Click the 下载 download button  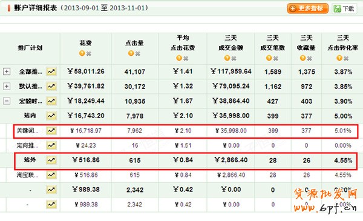coord(344,8)
